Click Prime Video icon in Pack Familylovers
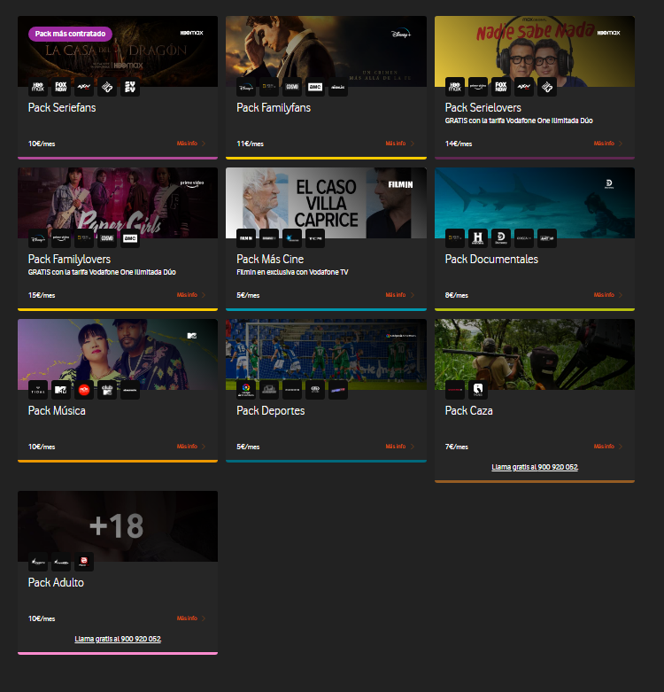This screenshot has width=664, height=692. [x=61, y=238]
